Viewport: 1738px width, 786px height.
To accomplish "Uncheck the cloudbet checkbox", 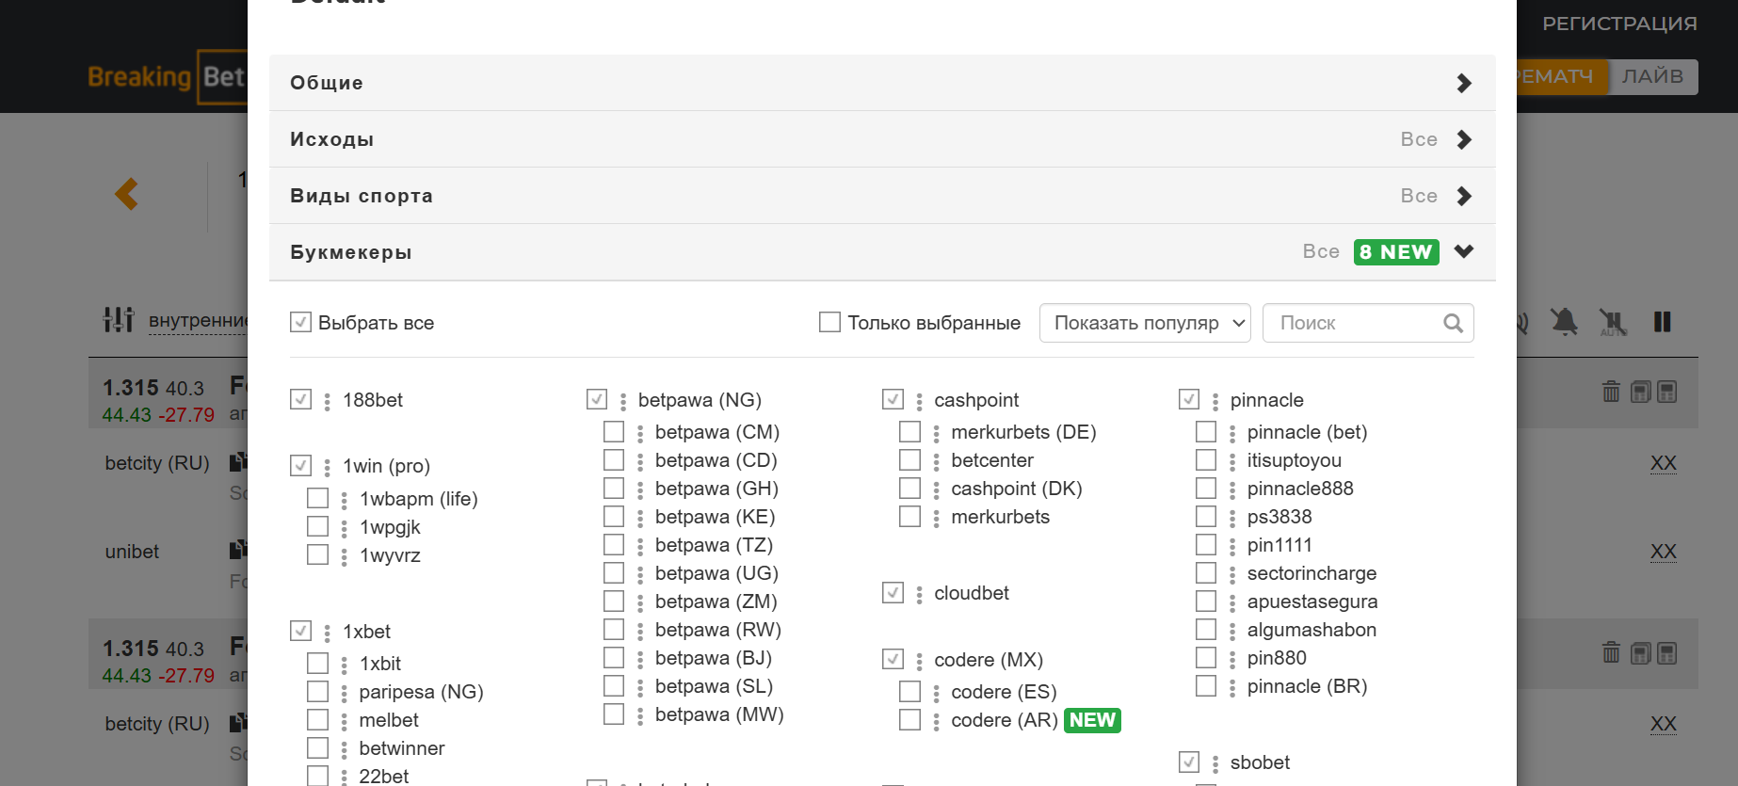I will [x=893, y=593].
